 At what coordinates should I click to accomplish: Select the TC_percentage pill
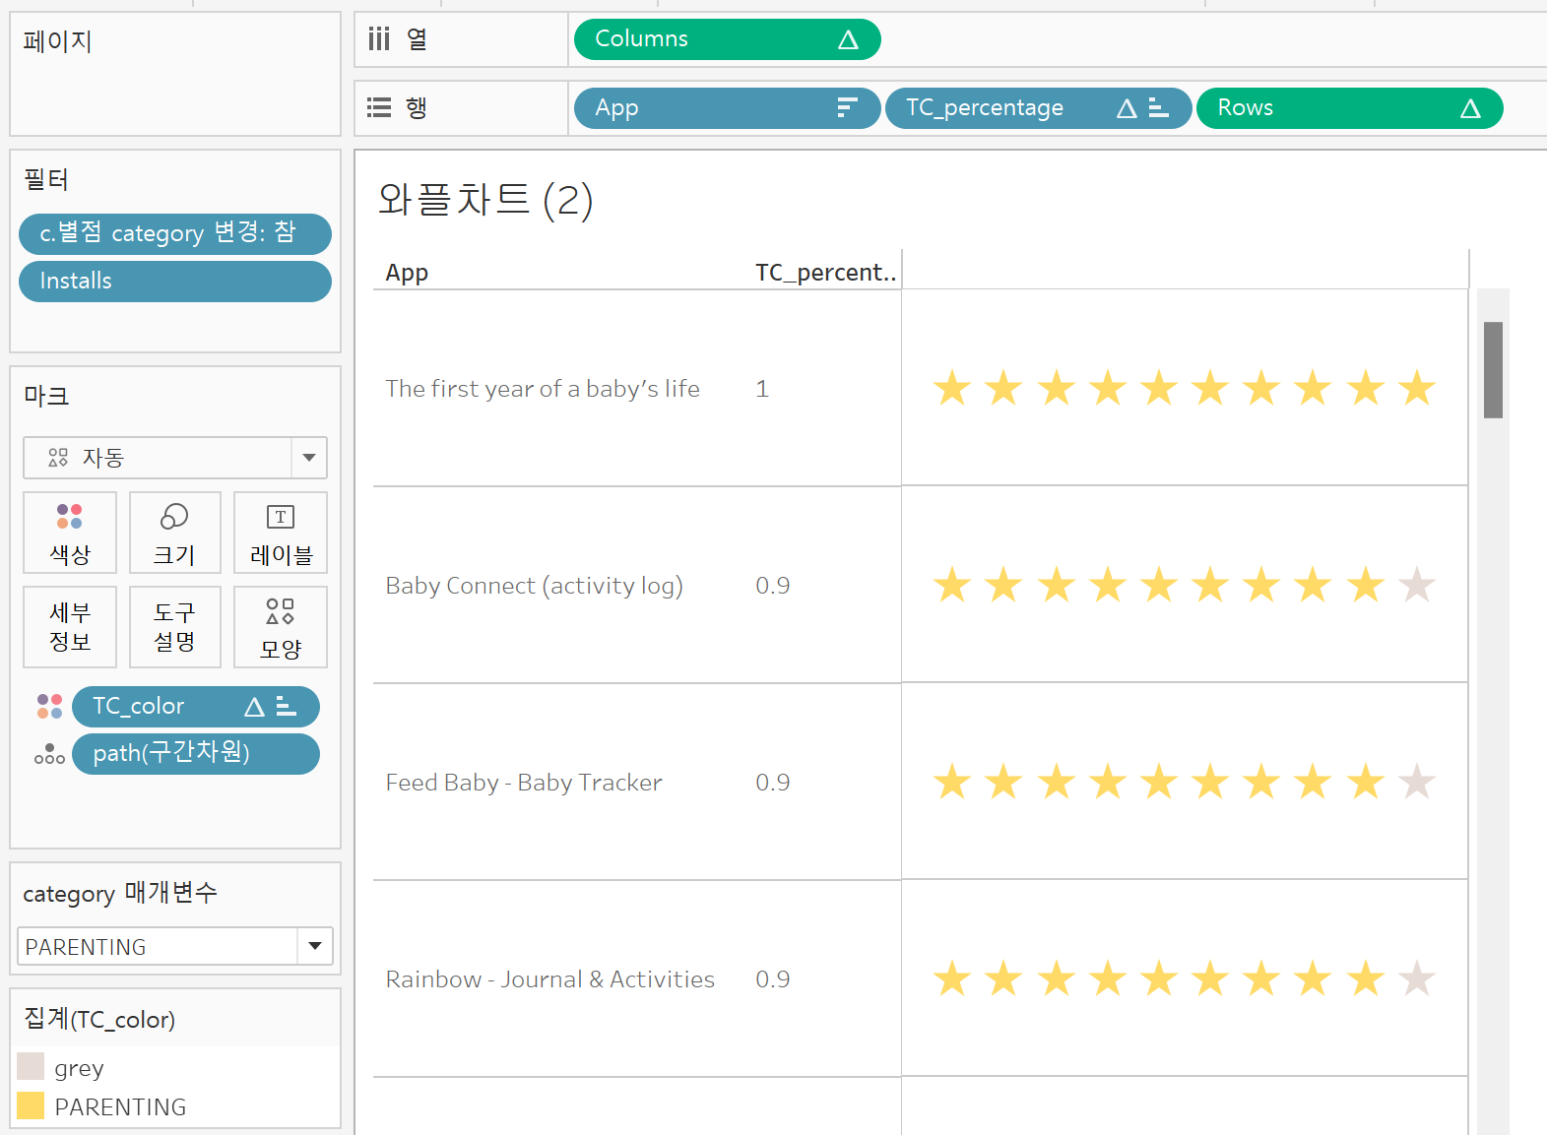tap(1038, 107)
